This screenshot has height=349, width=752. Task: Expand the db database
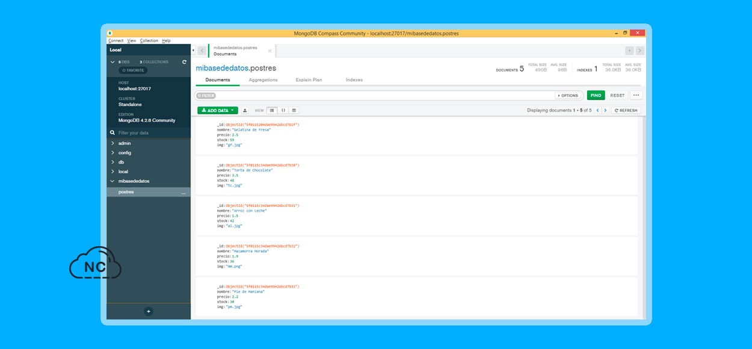(112, 162)
